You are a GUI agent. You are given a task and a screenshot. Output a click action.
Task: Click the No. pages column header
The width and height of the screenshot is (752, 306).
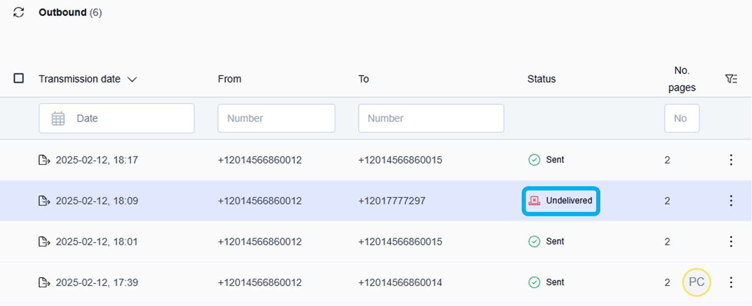[x=682, y=79]
